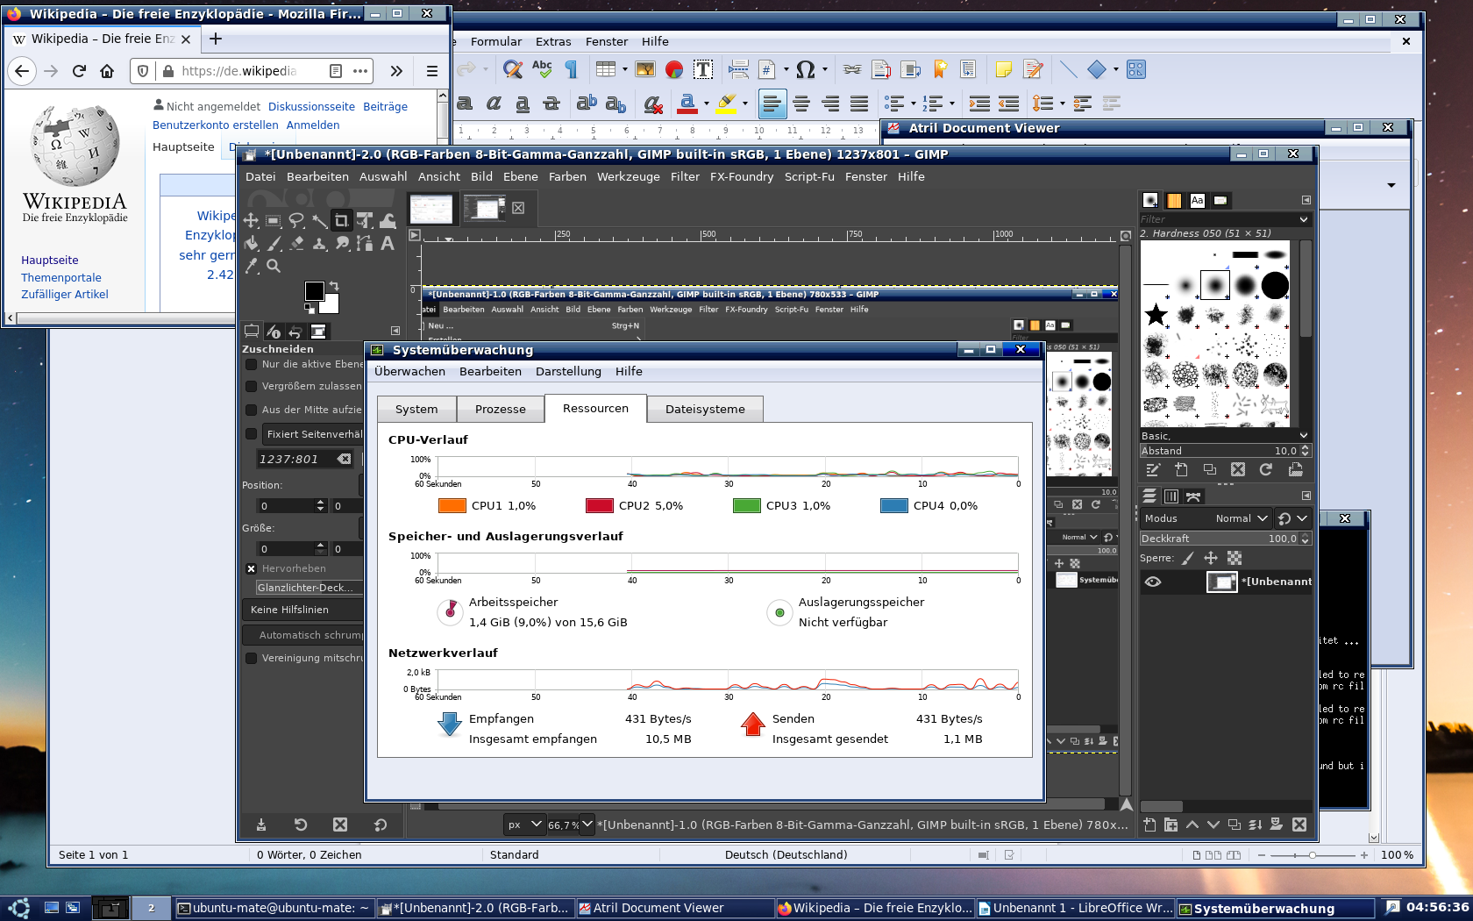Enable 'Aus der Mitte aufziehen' checkbox
The width and height of the screenshot is (1473, 921).
[x=252, y=410]
